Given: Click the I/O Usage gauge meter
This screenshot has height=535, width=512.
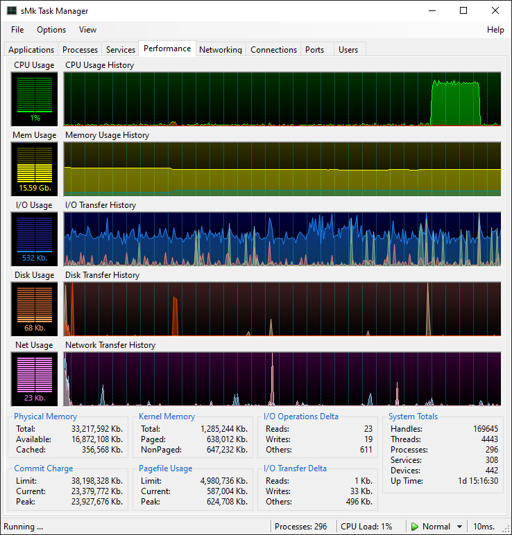Looking at the screenshot, I should (35, 238).
